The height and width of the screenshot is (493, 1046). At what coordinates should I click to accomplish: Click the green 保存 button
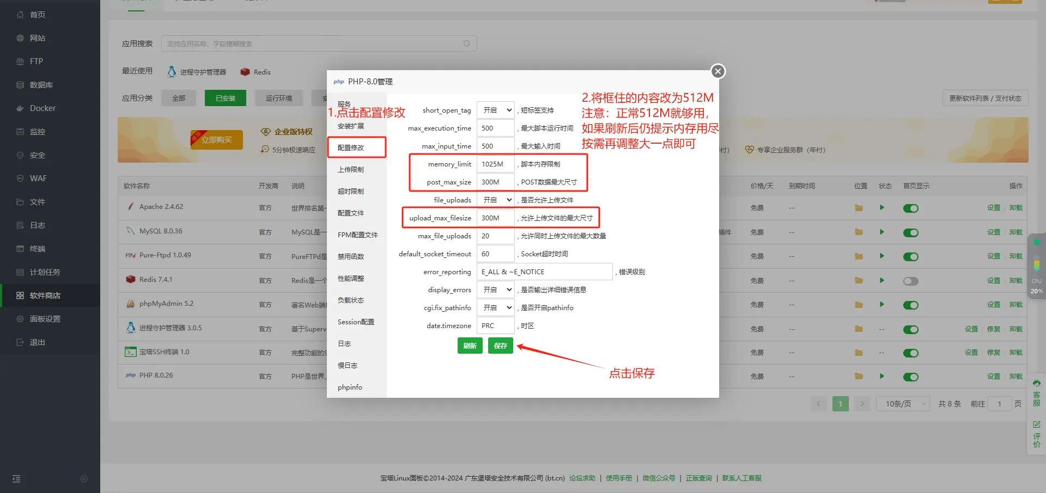[x=500, y=346]
